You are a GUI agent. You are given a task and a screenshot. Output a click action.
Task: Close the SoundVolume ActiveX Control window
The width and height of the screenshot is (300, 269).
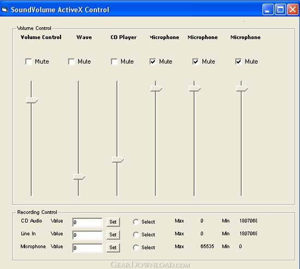coord(292,9)
